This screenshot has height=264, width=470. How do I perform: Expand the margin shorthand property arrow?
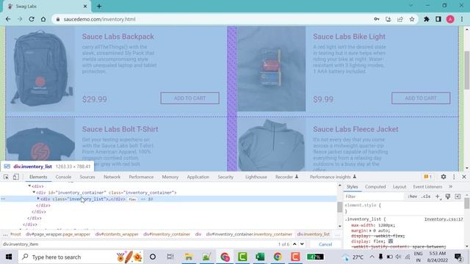[370, 230]
